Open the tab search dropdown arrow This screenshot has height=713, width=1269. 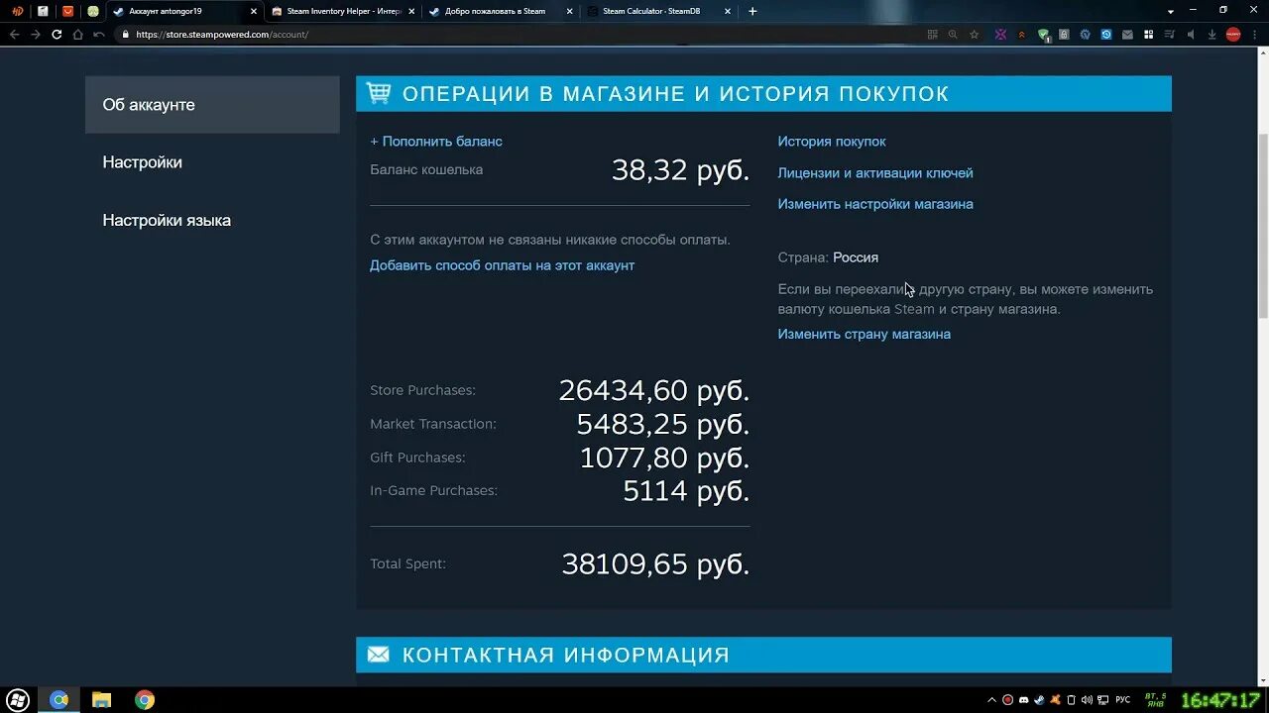click(x=1171, y=12)
